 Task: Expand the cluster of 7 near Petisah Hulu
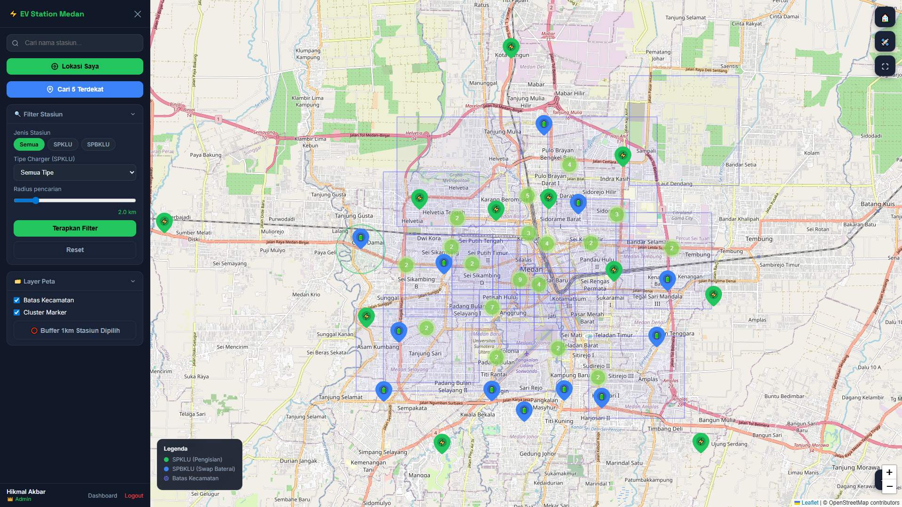click(492, 307)
